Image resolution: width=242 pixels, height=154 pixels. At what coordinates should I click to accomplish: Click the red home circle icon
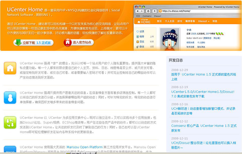(68, 42)
